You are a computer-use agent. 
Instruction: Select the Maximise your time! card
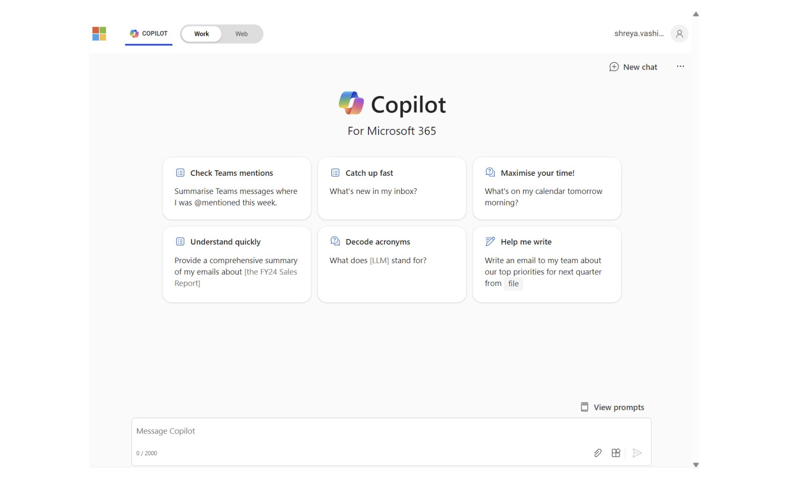pyautogui.click(x=547, y=188)
